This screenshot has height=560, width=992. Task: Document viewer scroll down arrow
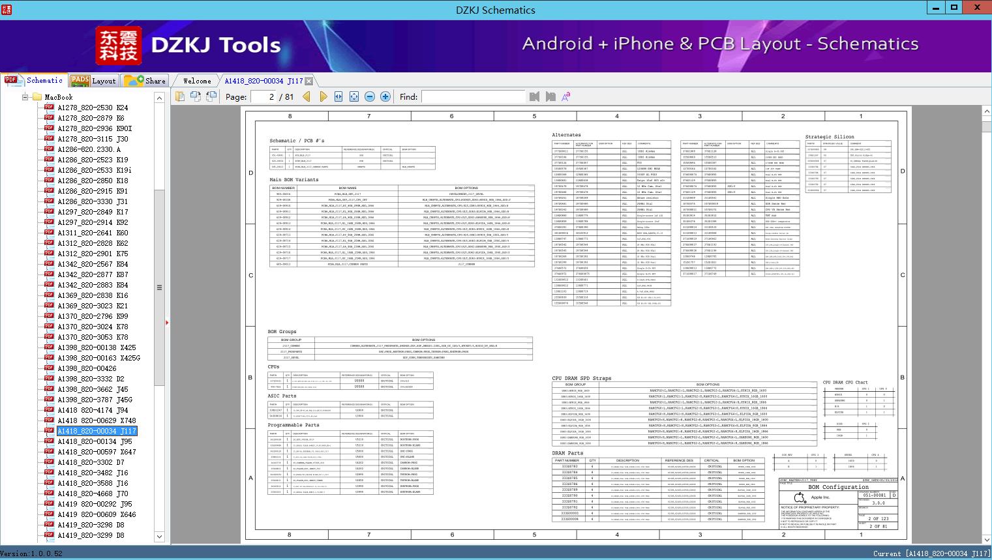click(986, 539)
